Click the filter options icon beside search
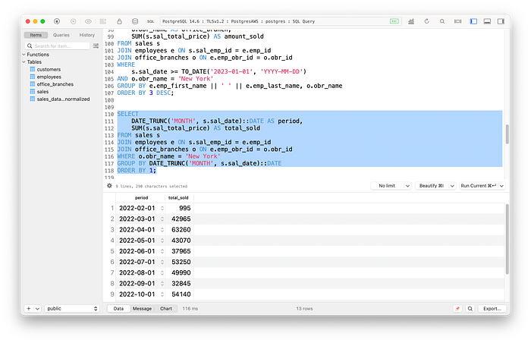 [x=96, y=46]
